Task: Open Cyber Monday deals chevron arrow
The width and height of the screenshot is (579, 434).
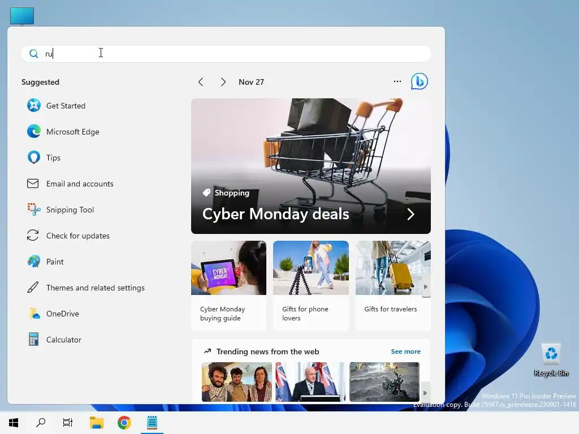Action: pos(411,214)
